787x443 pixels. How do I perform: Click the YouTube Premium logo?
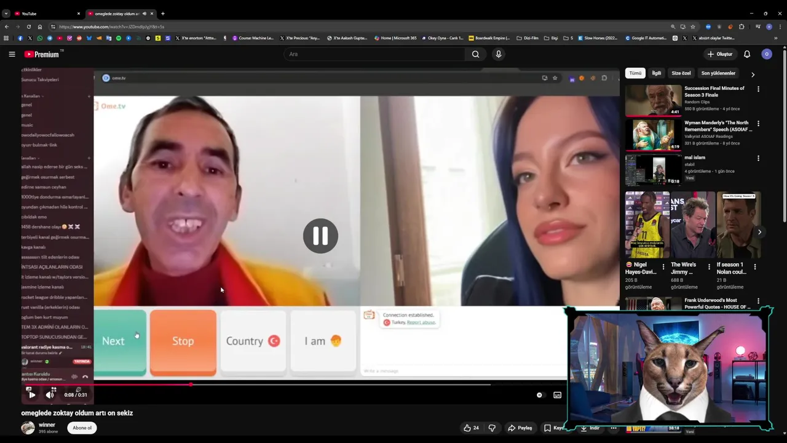pyautogui.click(x=42, y=54)
